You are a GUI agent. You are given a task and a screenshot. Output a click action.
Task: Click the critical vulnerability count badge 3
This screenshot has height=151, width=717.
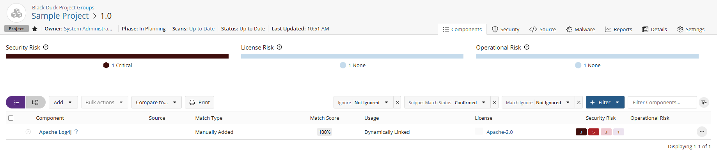tap(581, 132)
